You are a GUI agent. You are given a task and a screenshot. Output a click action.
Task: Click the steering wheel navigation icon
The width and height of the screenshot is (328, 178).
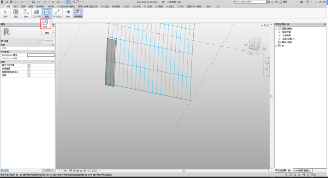click(x=267, y=62)
